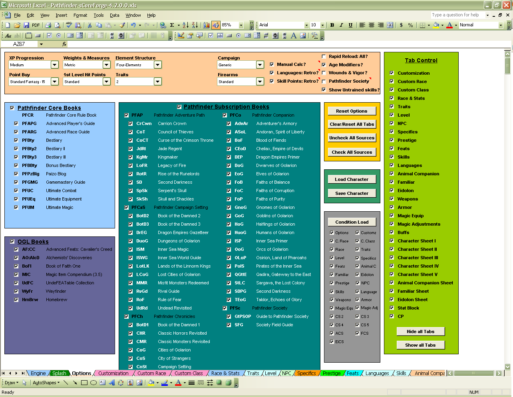
Task: Open the Tools menu
Action: [x=99, y=15]
